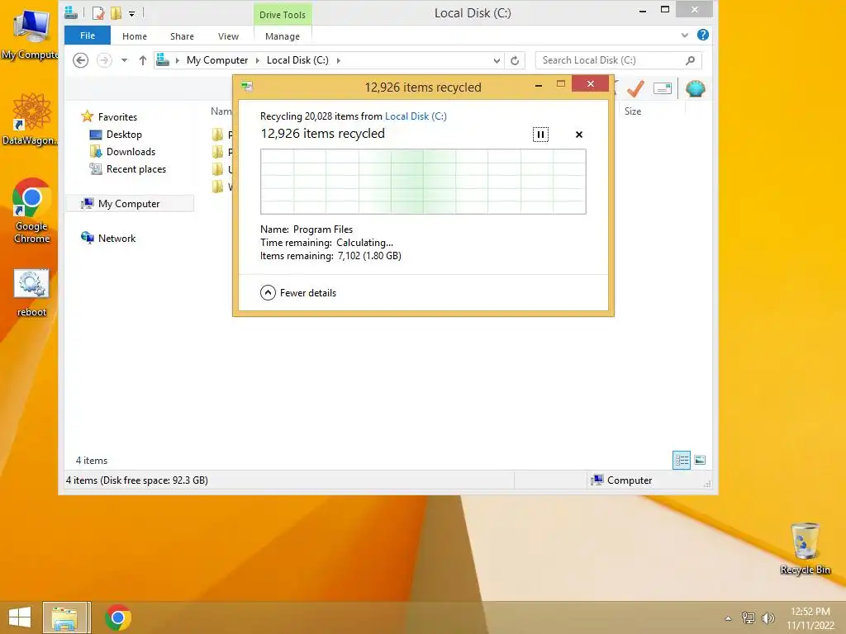
Task: Click the orange checkmark toolbar icon
Action: [636, 88]
